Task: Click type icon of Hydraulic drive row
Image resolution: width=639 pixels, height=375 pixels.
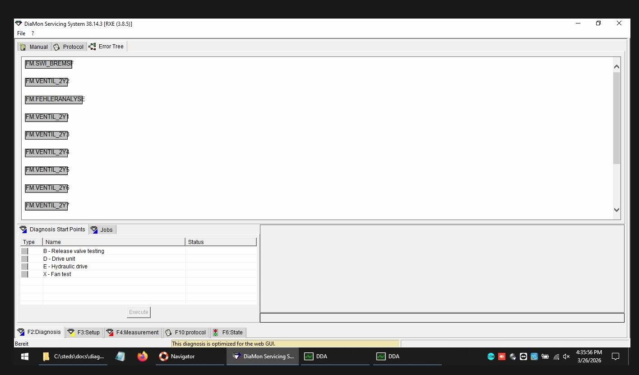Action: point(24,266)
